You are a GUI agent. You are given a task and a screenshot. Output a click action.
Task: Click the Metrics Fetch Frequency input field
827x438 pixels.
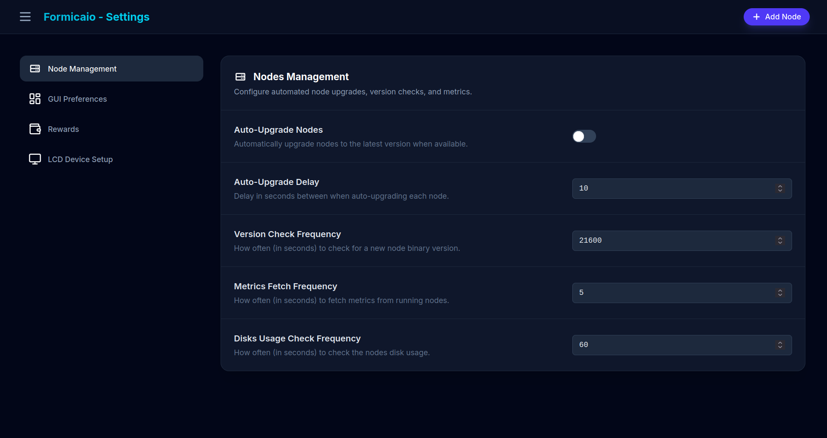coord(682,293)
